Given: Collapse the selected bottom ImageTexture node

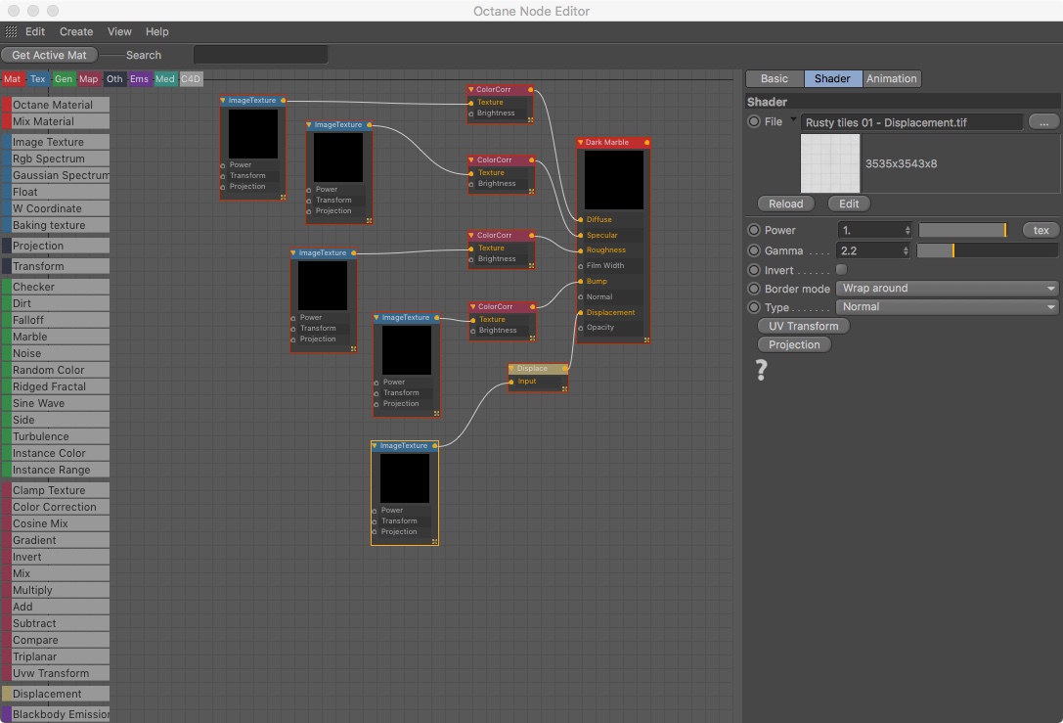Looking at the screenshot, I should 375,445.
